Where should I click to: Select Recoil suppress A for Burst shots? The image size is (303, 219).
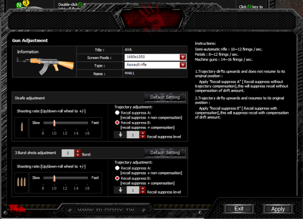point(117,168)
